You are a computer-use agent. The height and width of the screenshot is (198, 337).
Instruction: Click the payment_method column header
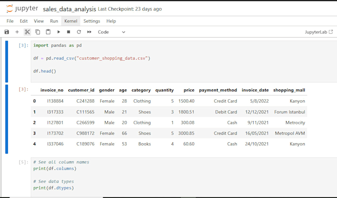218,90
